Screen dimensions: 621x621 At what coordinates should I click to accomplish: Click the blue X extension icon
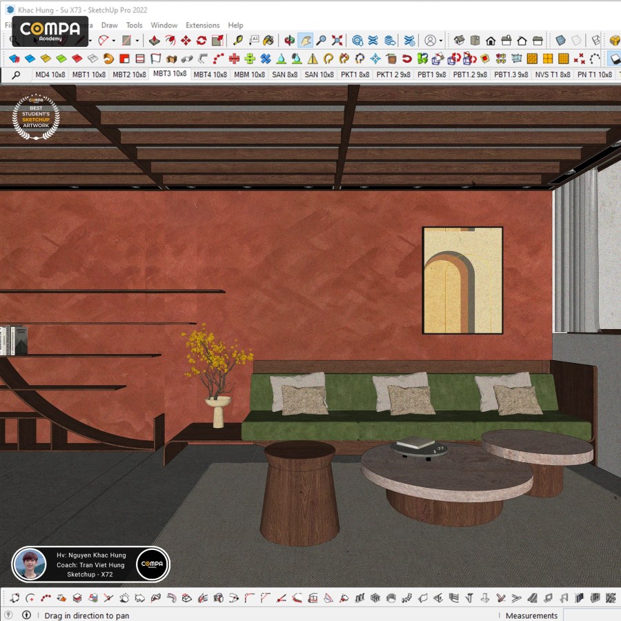pyautogui.click(x=266, y=59)
